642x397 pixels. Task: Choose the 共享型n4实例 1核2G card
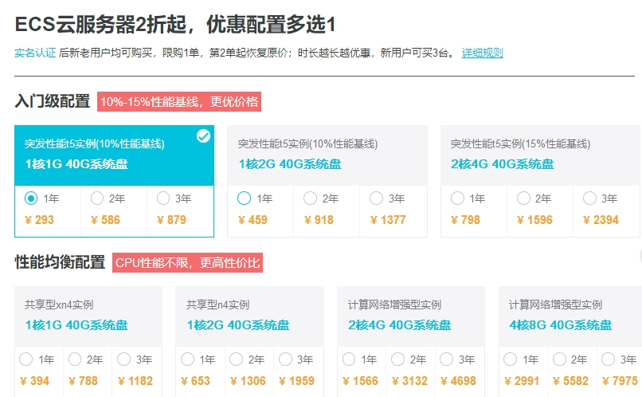point(250,316)
